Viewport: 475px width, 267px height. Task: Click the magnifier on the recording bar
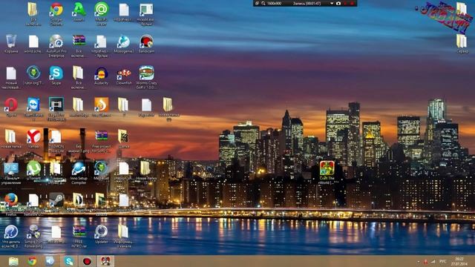(x=263, y=3)
